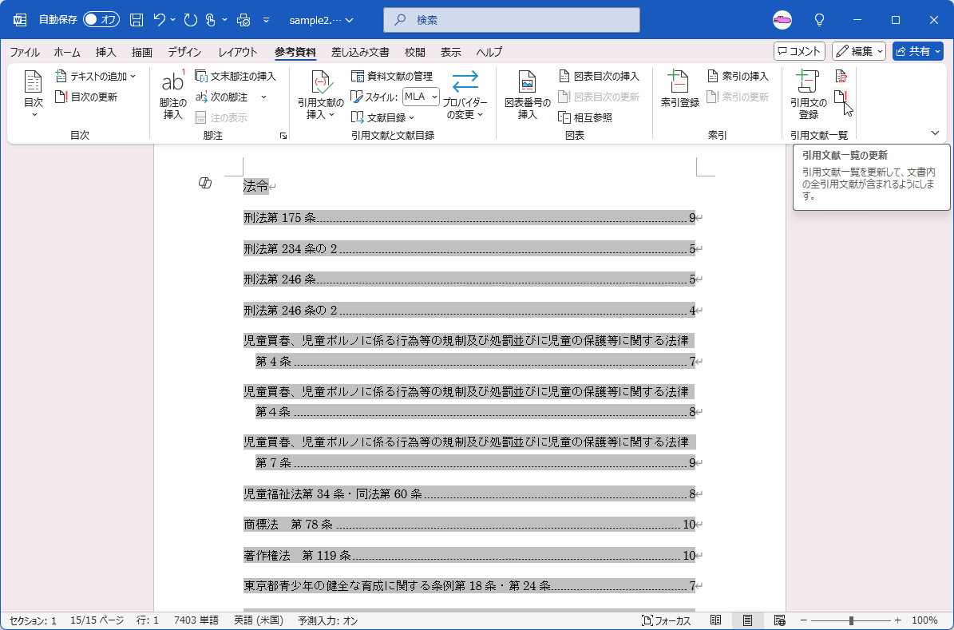Mark an index entry with 索引登録
The image size is (954, 630).
coord(679,94)
